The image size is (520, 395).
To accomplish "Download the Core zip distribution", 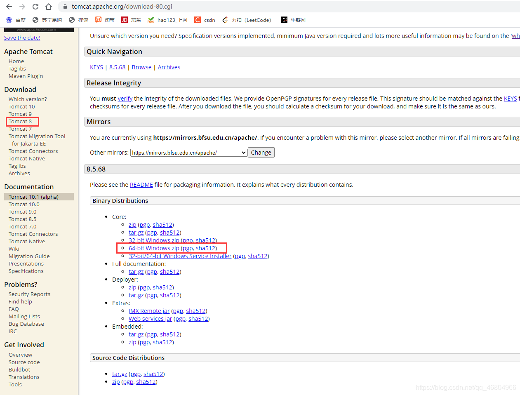I will [132, 225].
